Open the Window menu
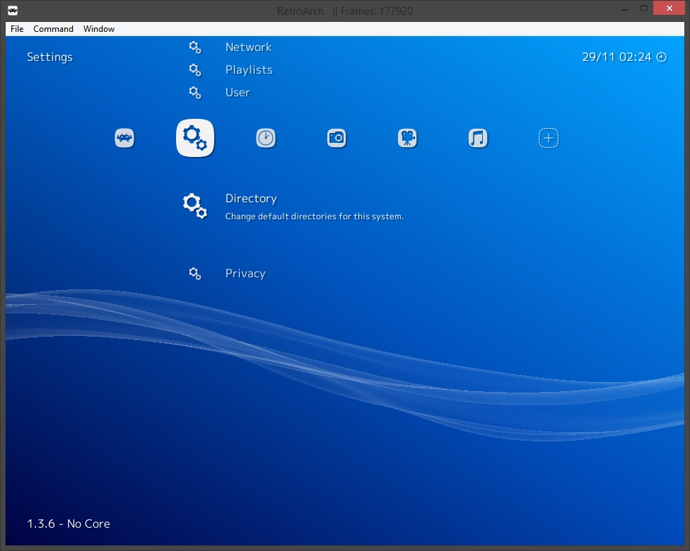690x551 pixels. click(99, 29)
